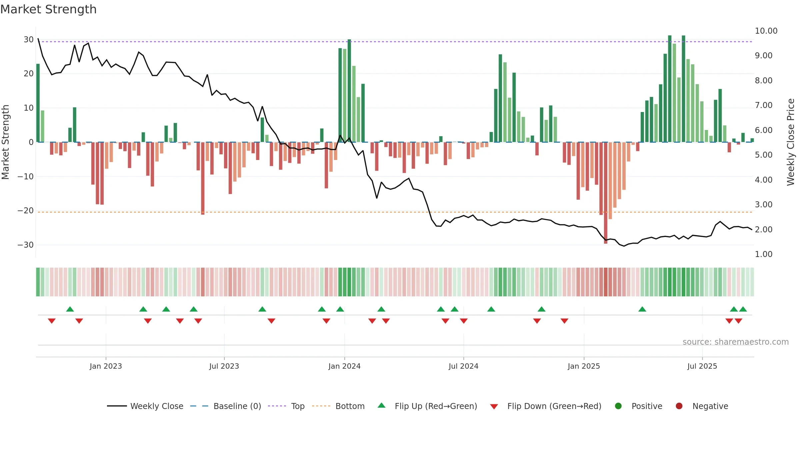Screen dimensions: 800x450
Task: Toggle the Negative legend entry
Action: click(702, 406)
